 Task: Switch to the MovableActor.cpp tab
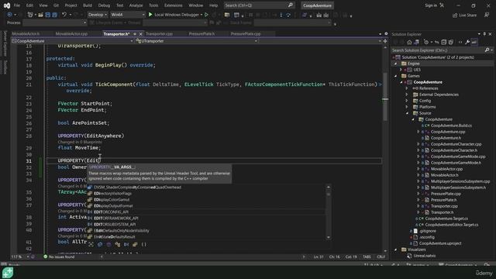71,34
